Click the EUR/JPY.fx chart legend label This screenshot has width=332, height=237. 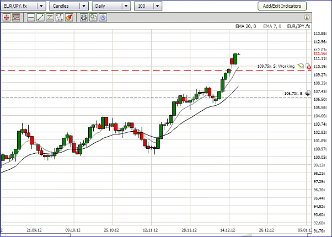point(298,26)
